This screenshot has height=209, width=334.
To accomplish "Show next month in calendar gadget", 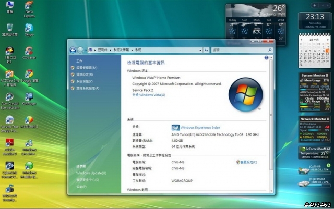I will [328, 40].
